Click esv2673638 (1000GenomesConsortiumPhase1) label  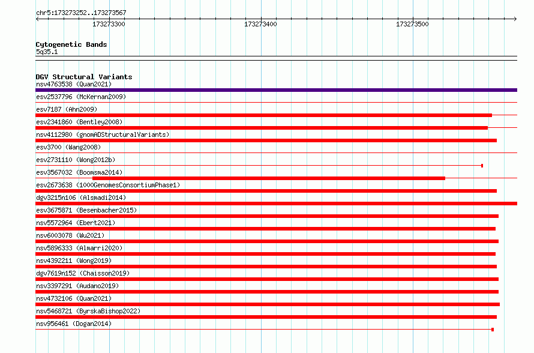pyautogui.click(x=108, y=185)
